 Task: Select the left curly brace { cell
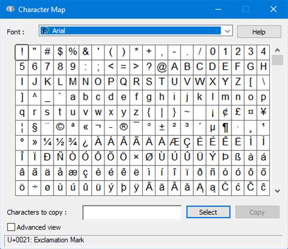coord(149,112)
